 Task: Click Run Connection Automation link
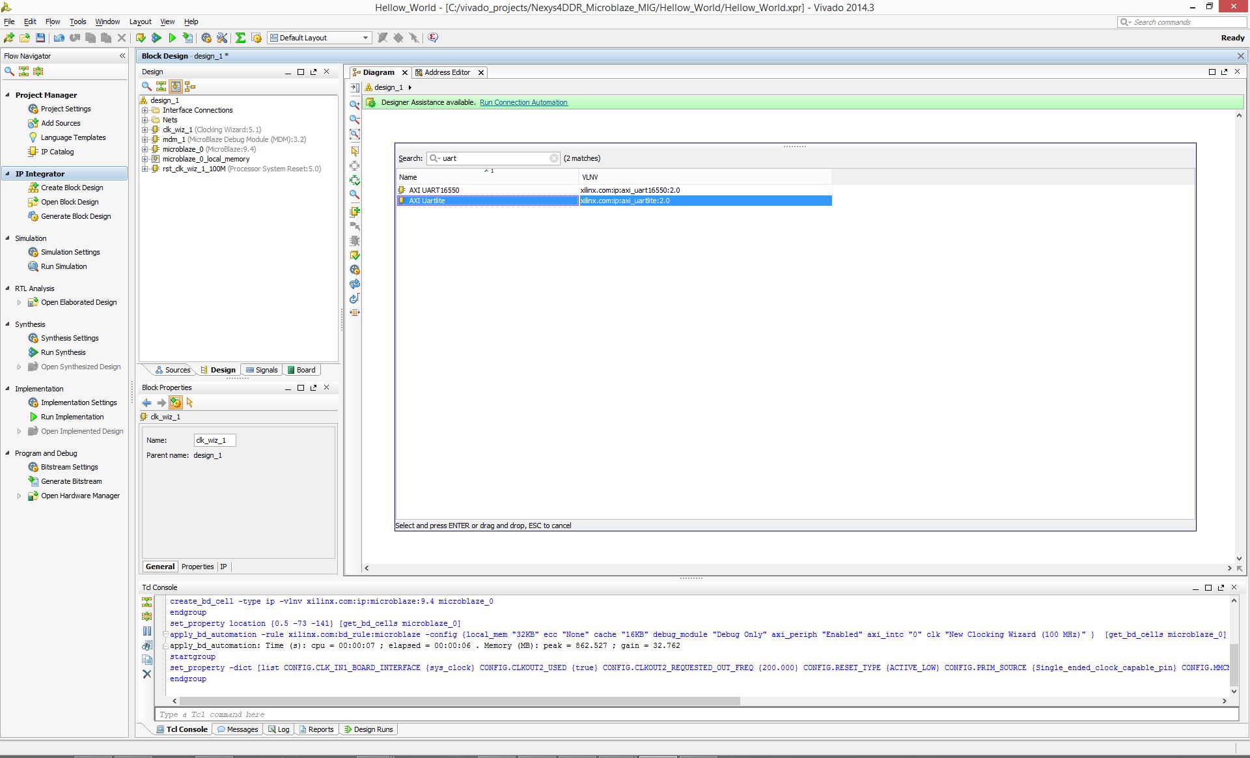pyautogui.click(x=523, y=102)
